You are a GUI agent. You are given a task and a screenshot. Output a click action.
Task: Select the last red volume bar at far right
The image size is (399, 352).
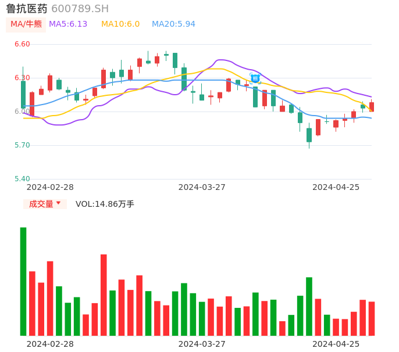[x=372, y=318]
